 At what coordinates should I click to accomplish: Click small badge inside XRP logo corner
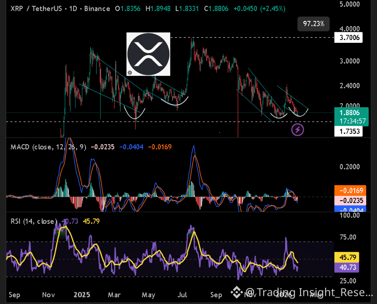(x=130, y=72)
